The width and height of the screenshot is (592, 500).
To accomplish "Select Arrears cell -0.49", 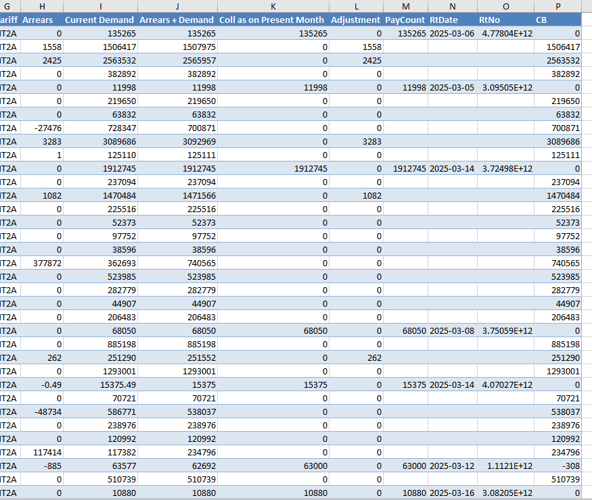I will 42,385.
